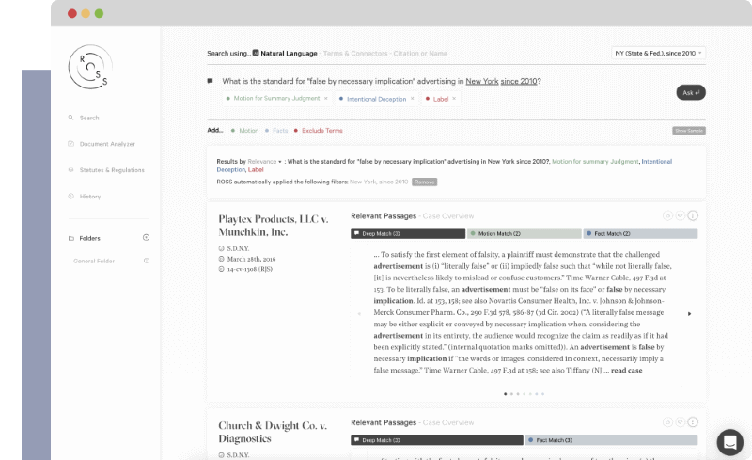This screenshot has width=752, height=460.
Task: Open General Folder options icon
Action: 147,261
